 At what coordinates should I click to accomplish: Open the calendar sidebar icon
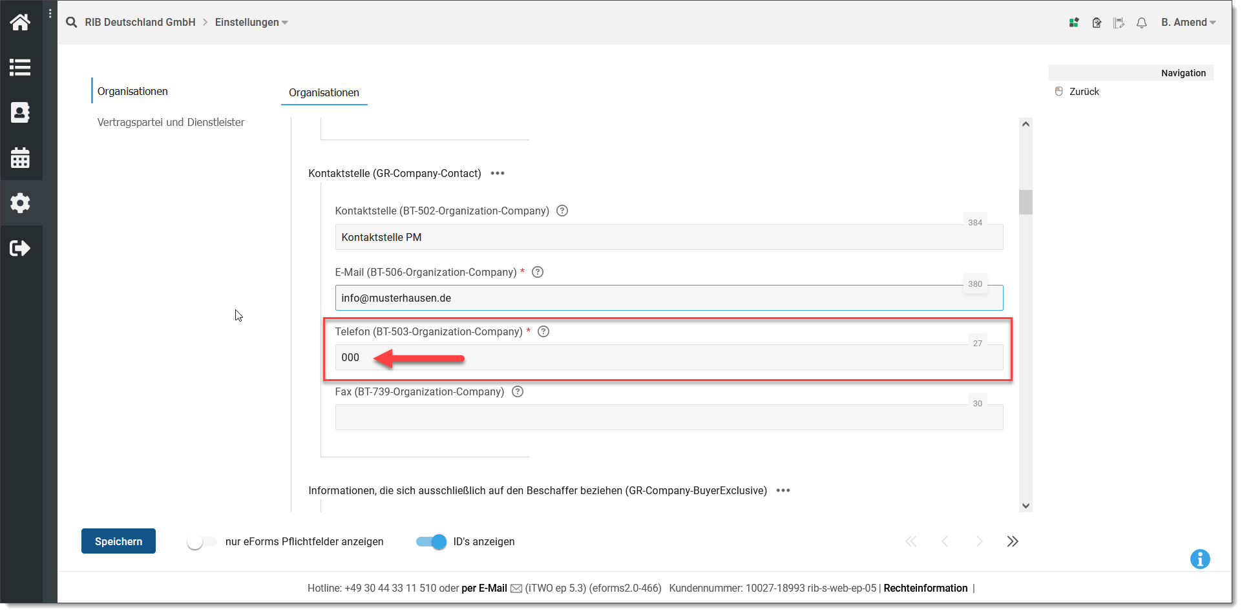click(20, 158)
